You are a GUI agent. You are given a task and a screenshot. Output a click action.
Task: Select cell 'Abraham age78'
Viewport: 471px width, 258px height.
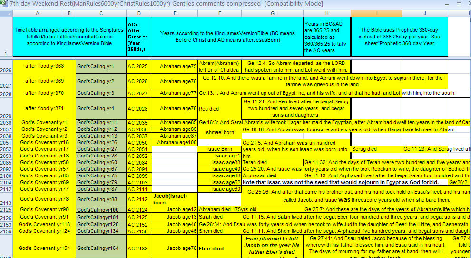pos(175,108)
